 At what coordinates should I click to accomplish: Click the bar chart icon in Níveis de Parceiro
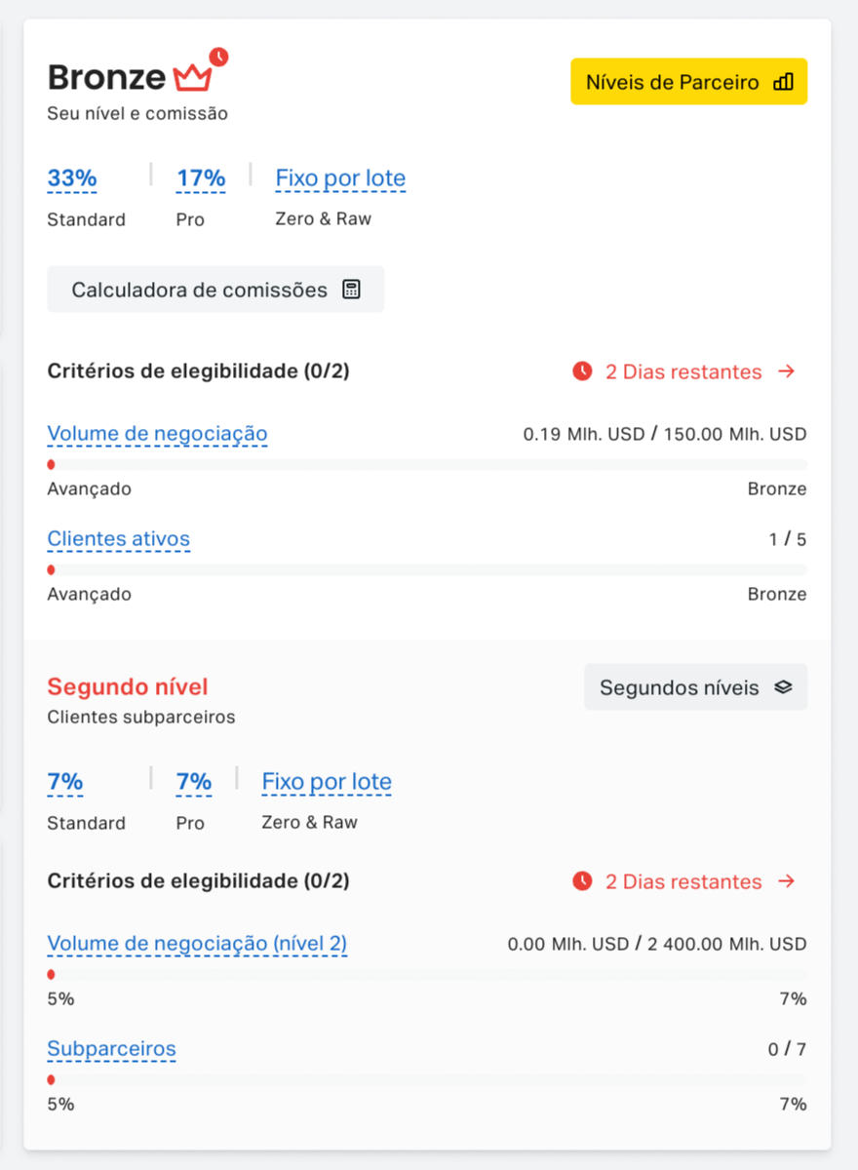point(783,82)
